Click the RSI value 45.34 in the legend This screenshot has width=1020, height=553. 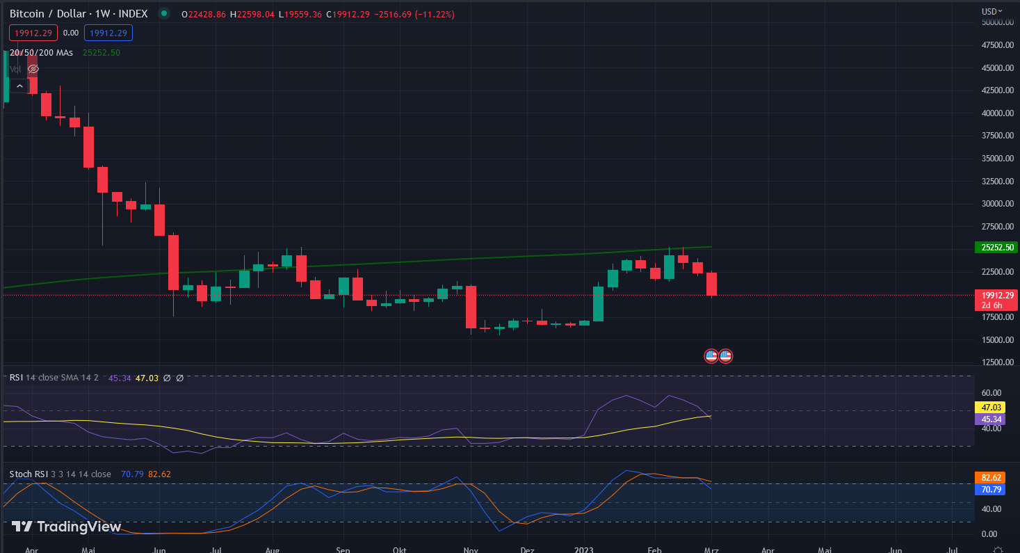119,378
